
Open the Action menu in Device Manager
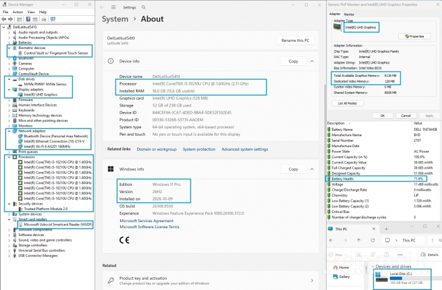click(x=18, y=12)
